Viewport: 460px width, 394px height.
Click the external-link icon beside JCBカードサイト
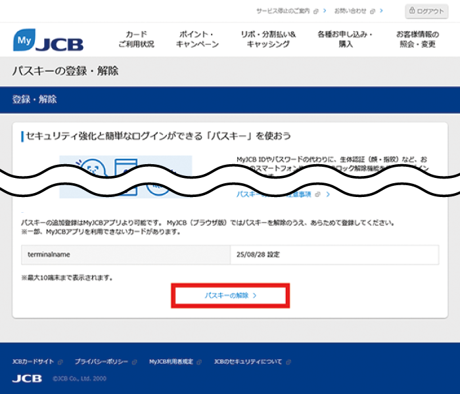coord(60,362)
